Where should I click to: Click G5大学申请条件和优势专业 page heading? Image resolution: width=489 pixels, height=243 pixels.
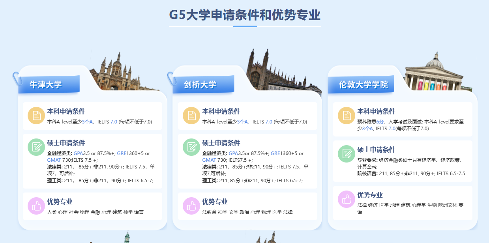click(245, 15)
